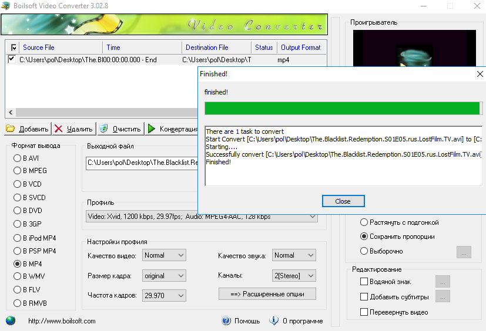Screen dimensions: 486x331
Task: Click the Output Format column header
Action: (x=301, y=48)
